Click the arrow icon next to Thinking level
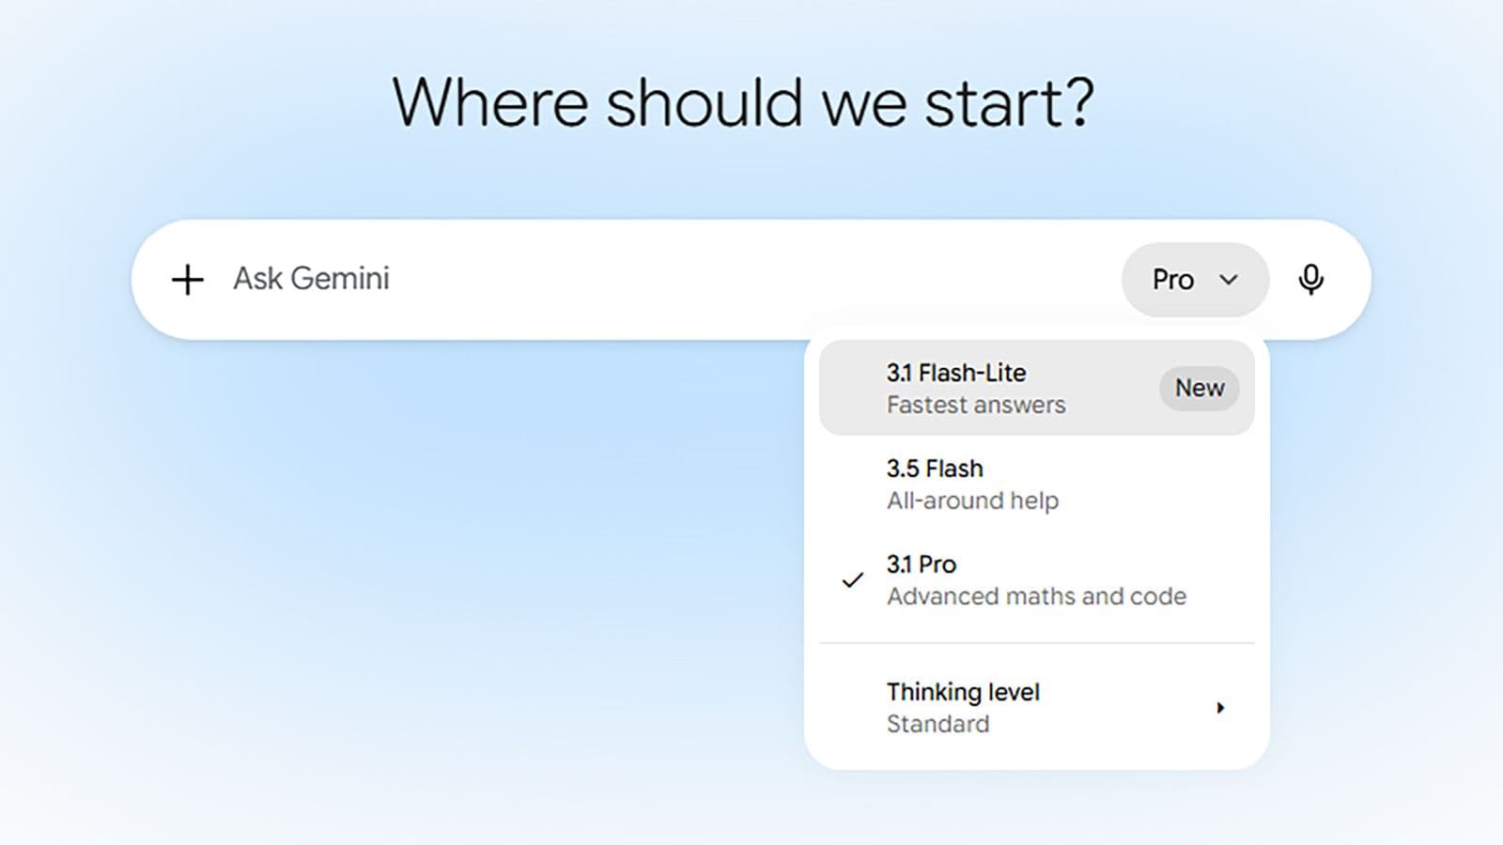Viewport: 1503px width, 845px height. (x=1220, y=708)
